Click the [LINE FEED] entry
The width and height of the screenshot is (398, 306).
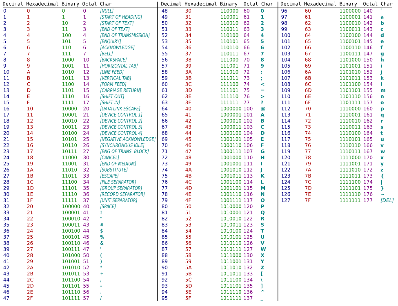pyautogui.click(x=112, y=72)
